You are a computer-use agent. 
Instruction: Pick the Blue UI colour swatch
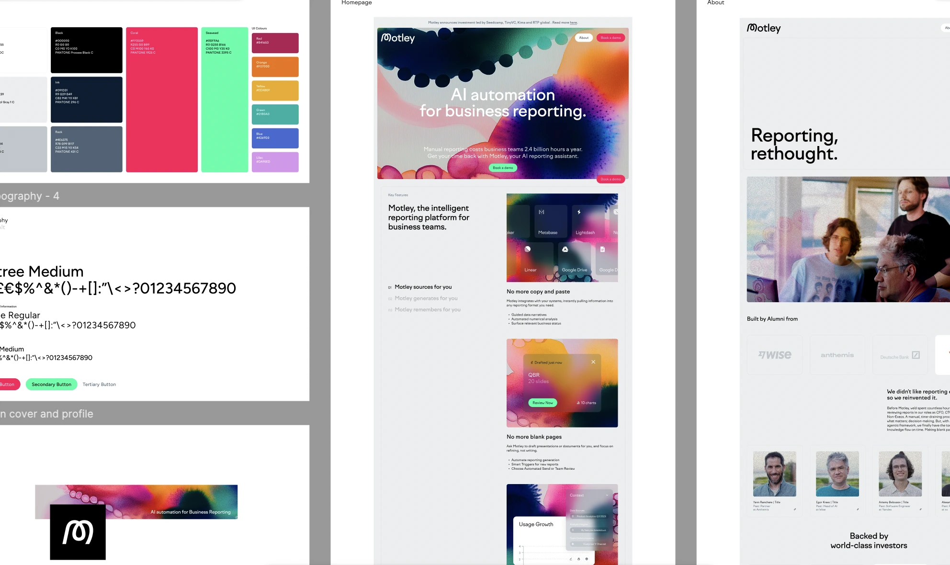(x=275, y=138)
